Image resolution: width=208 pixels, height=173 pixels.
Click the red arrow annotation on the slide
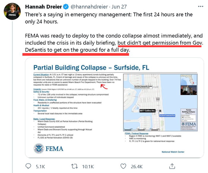pyautogui.click(x=104, y=87)
